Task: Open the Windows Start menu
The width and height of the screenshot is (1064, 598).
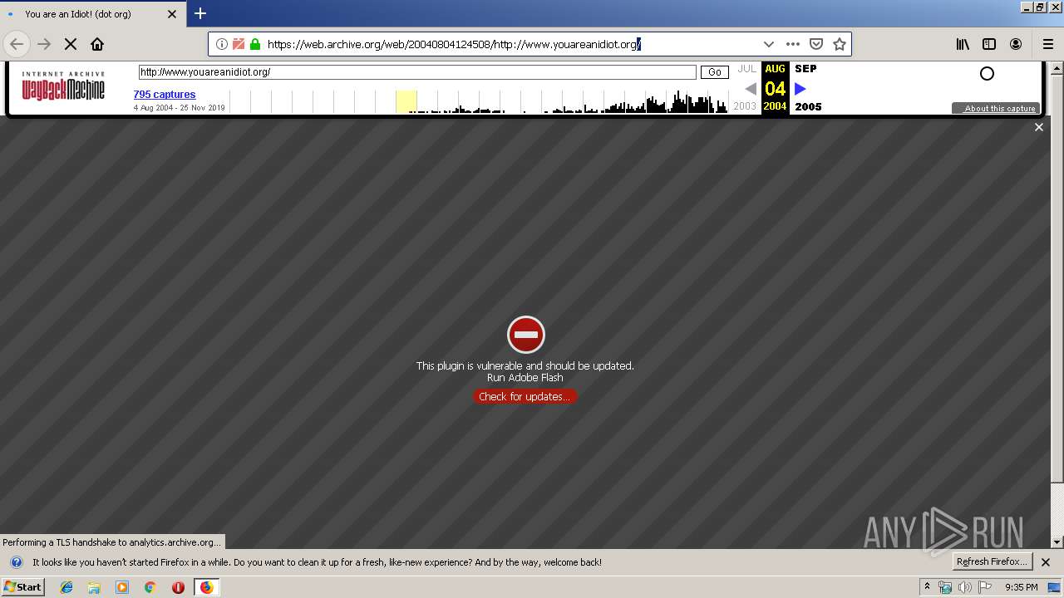Action: 23,586
